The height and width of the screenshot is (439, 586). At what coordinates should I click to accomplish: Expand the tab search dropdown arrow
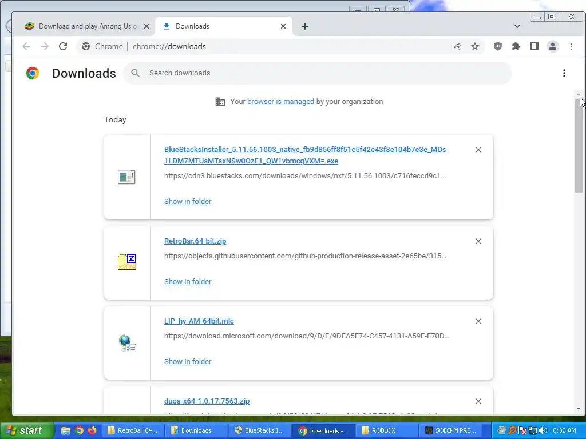[x=517, y=26]
